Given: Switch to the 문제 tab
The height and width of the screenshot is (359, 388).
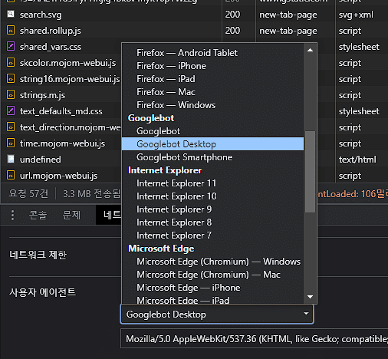Looking at the screenshot, I should (x=71, y=215).
